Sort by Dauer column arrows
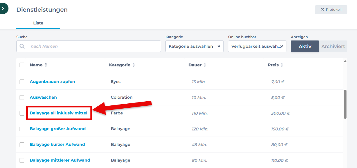This screenshot has width=357, height=168. (205, 65)
